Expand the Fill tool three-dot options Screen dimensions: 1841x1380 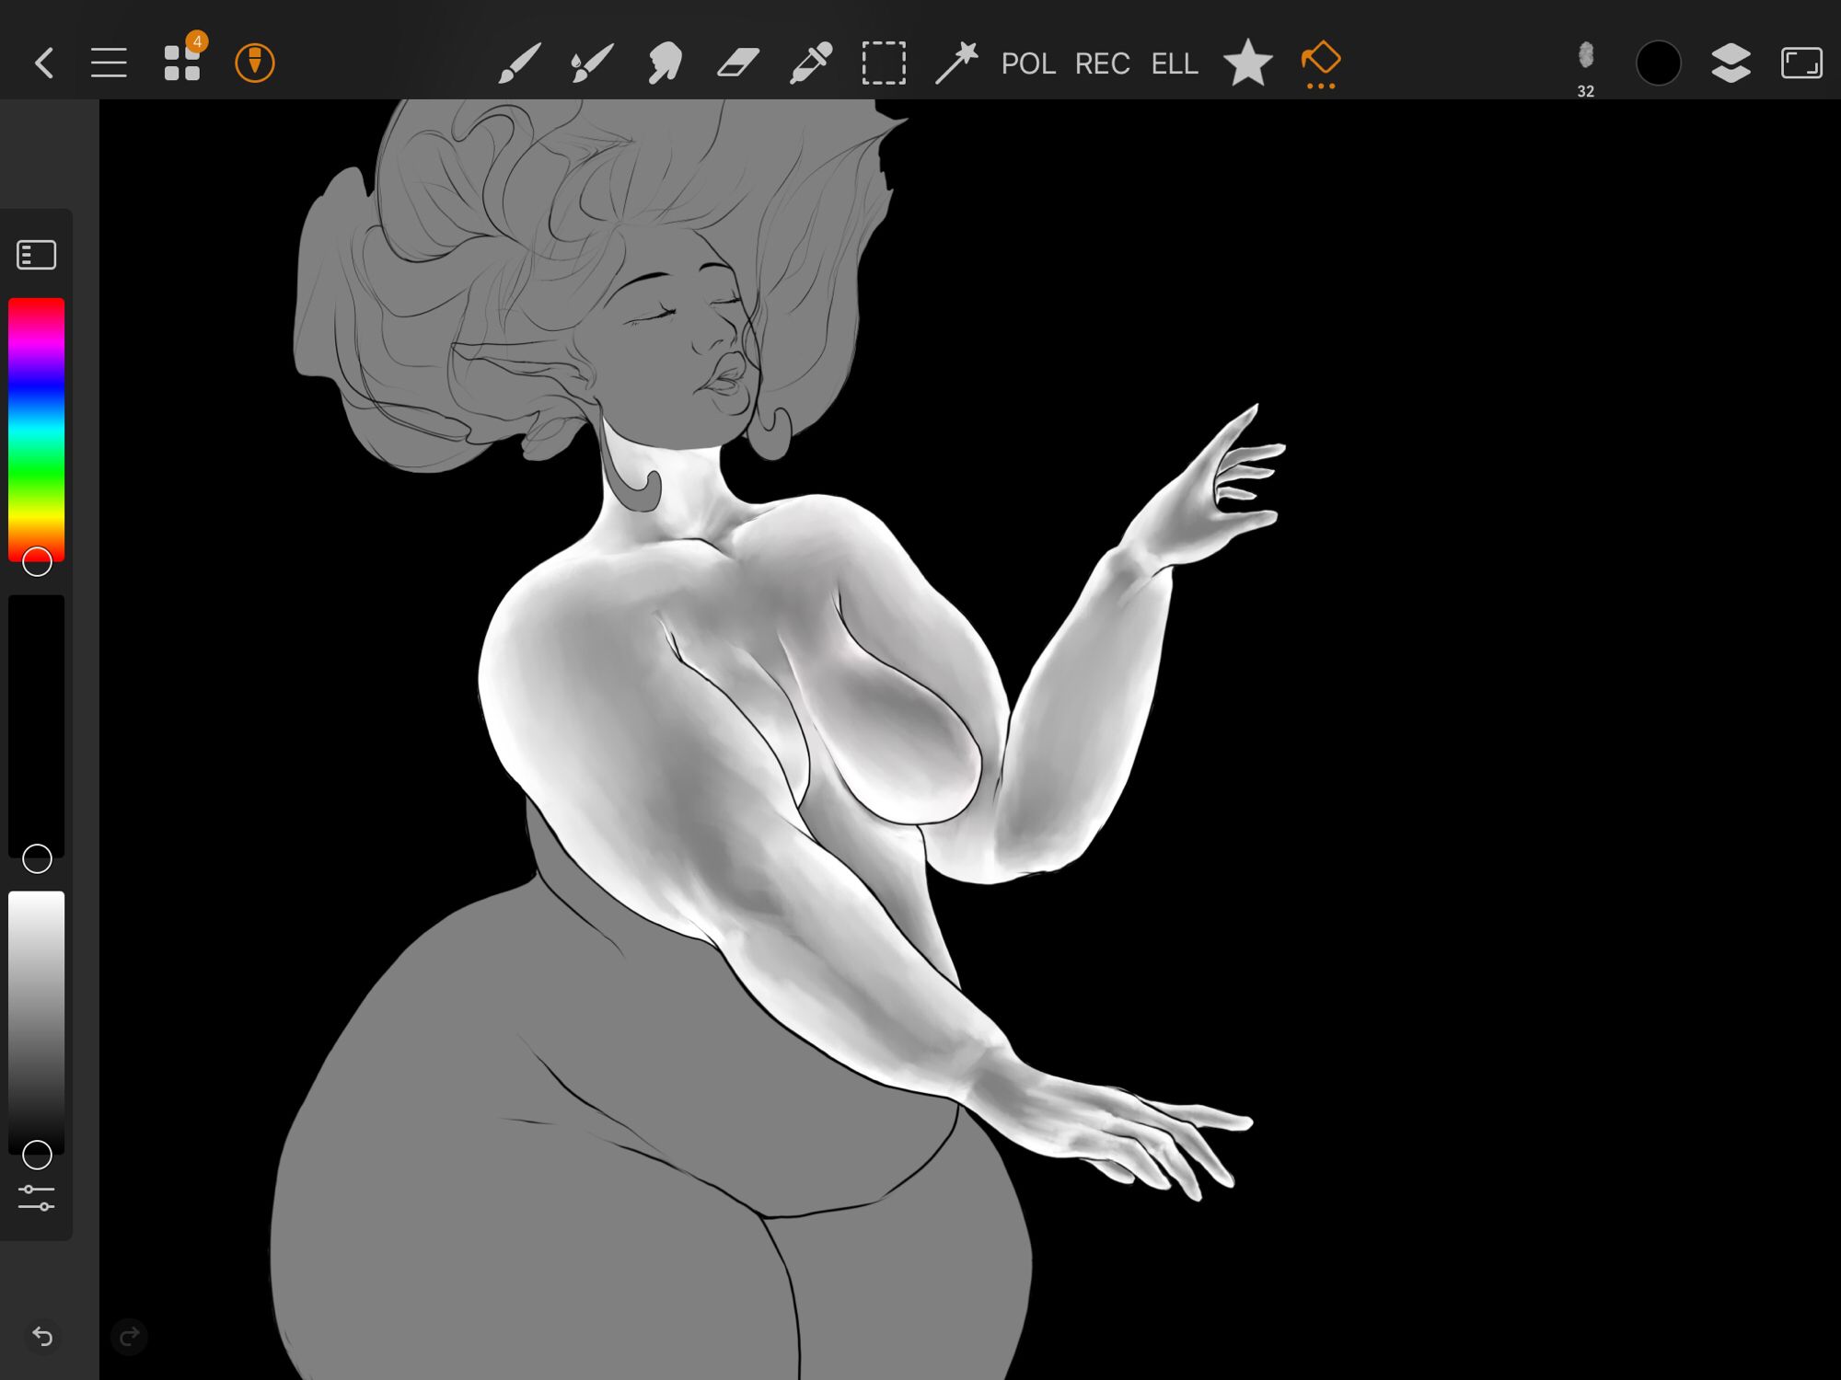pyautogui.click(x=1321, y=86)
